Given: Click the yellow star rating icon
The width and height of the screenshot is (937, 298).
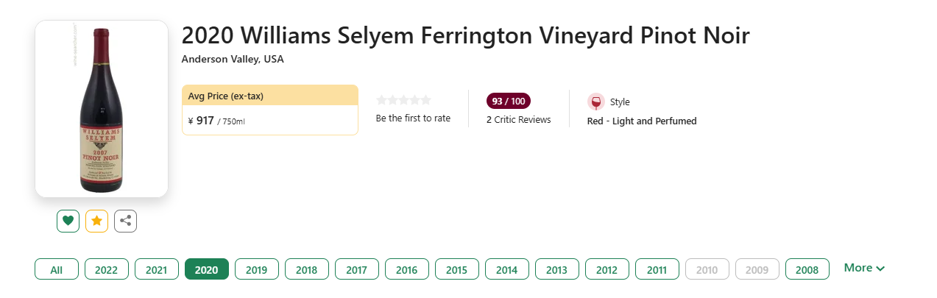Looking at the screenshot, I should coord(96,221).
